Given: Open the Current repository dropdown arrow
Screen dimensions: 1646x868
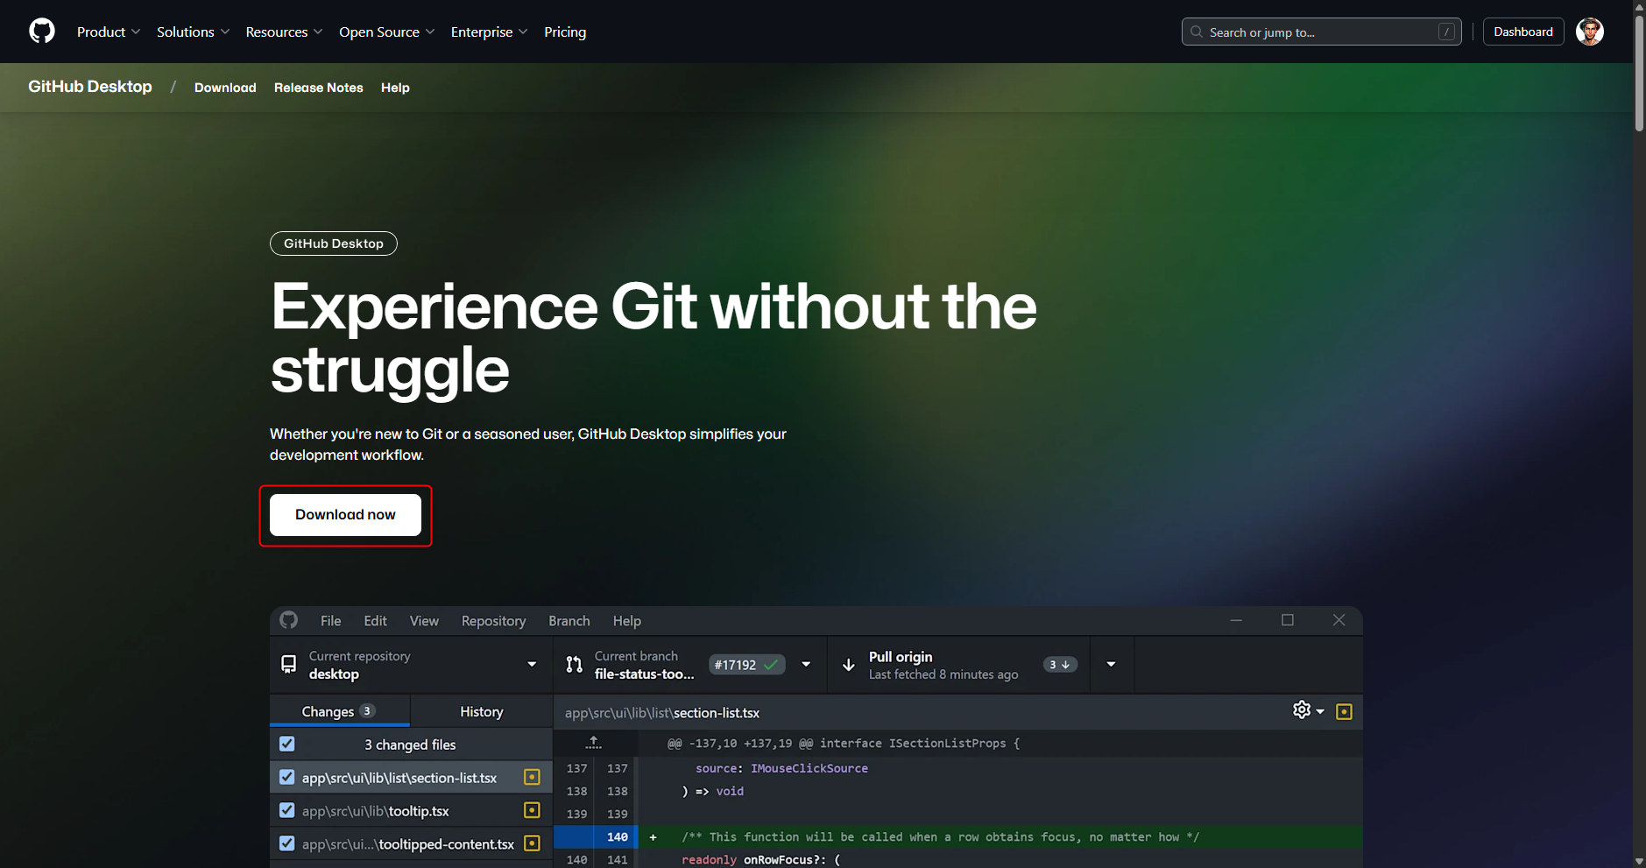Looking at the screenshot, I should 532,665.
